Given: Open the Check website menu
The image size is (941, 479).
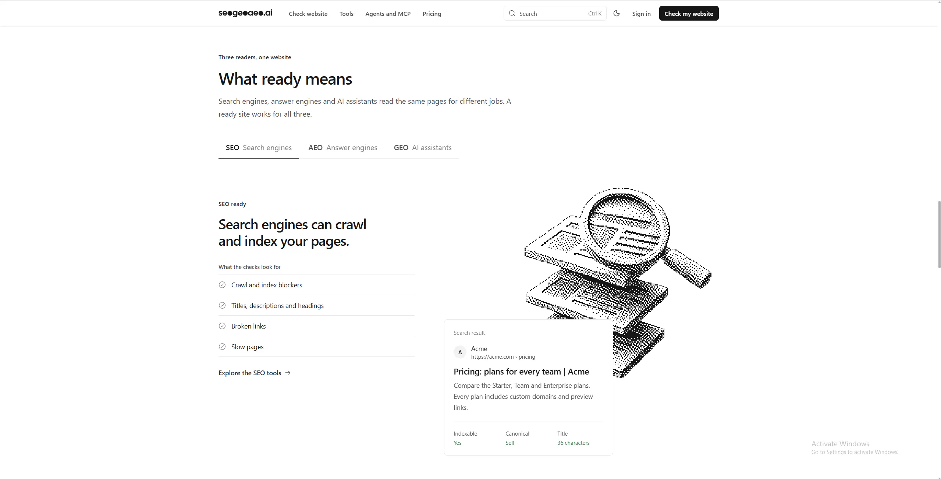Looking at the screenshot, I should pos(308,14).
